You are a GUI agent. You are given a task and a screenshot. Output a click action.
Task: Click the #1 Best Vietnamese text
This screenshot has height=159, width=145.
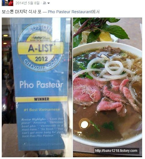pyautogui.click(x=42, y=110)
